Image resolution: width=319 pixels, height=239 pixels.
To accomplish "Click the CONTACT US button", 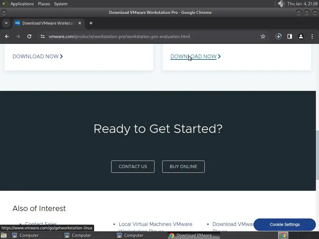I will click(133, 167).
